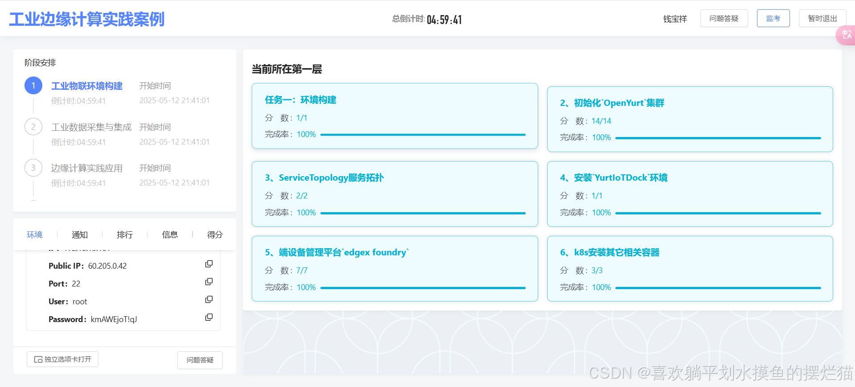
Task: Click progress bar of OpenYurt card
Action: pos(718,138)
